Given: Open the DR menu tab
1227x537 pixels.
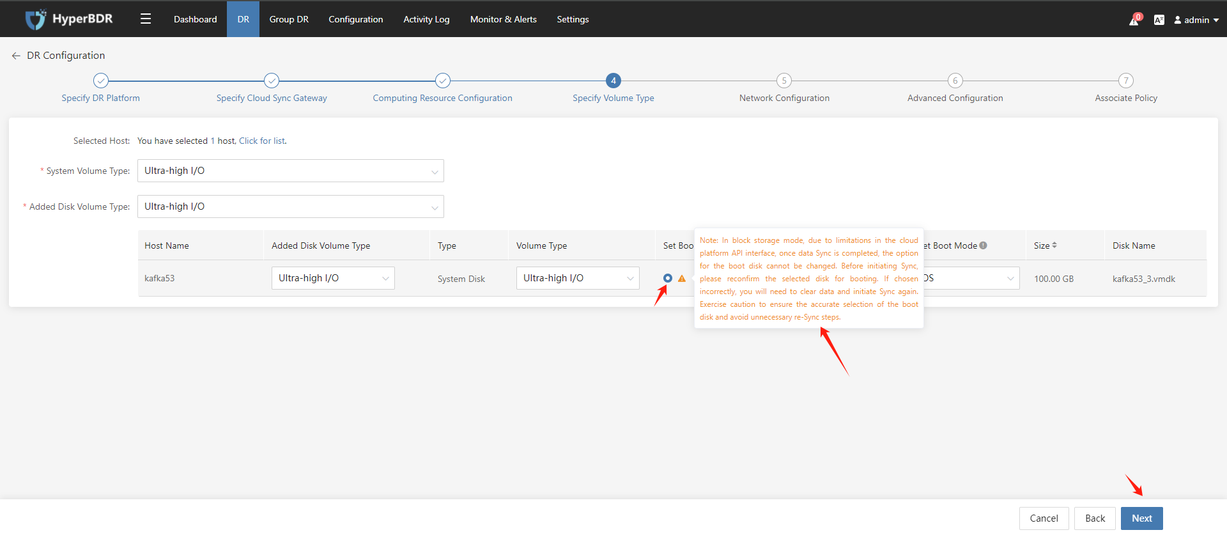Looking at the screenshot, I should pyautogui.click(x=243, y=19).
